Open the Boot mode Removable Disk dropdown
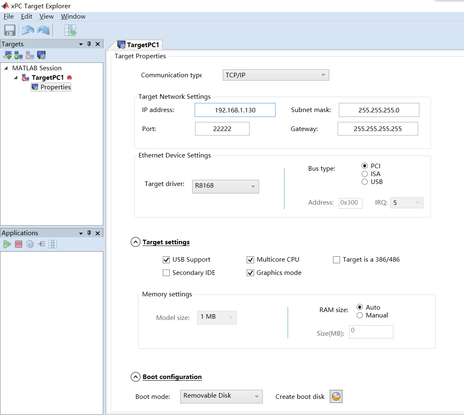This screenshot has height=415, width=464. (221, 396)
